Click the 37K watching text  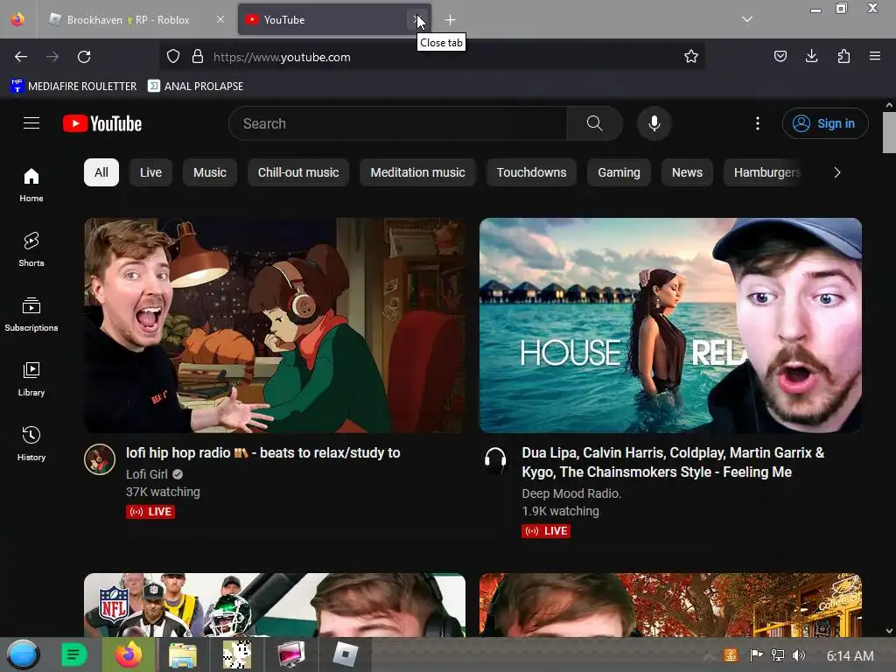[163, 492]
